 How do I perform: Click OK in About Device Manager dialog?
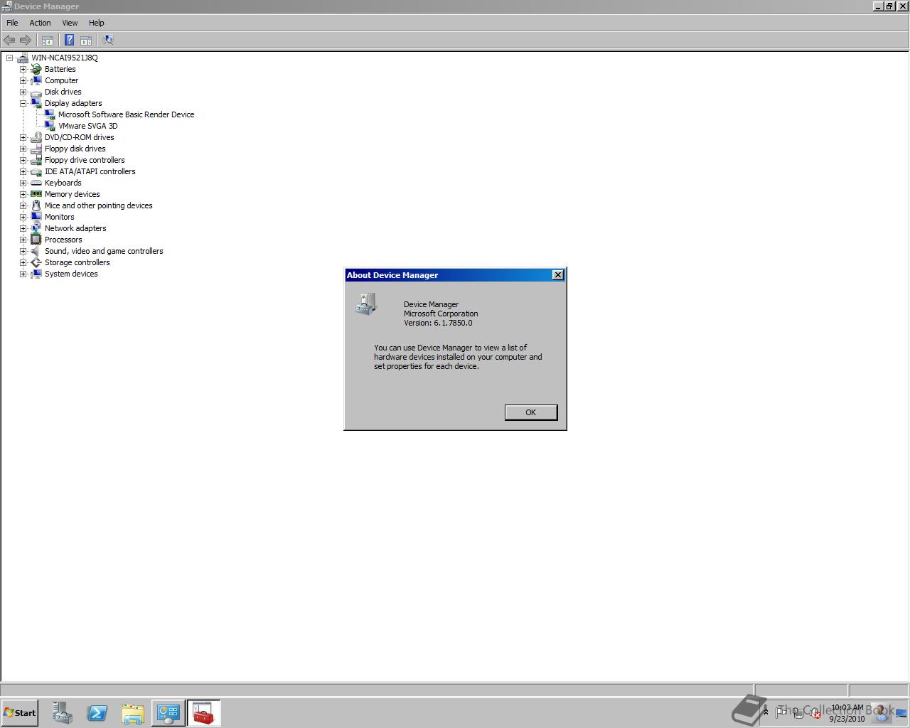point(530,412)
